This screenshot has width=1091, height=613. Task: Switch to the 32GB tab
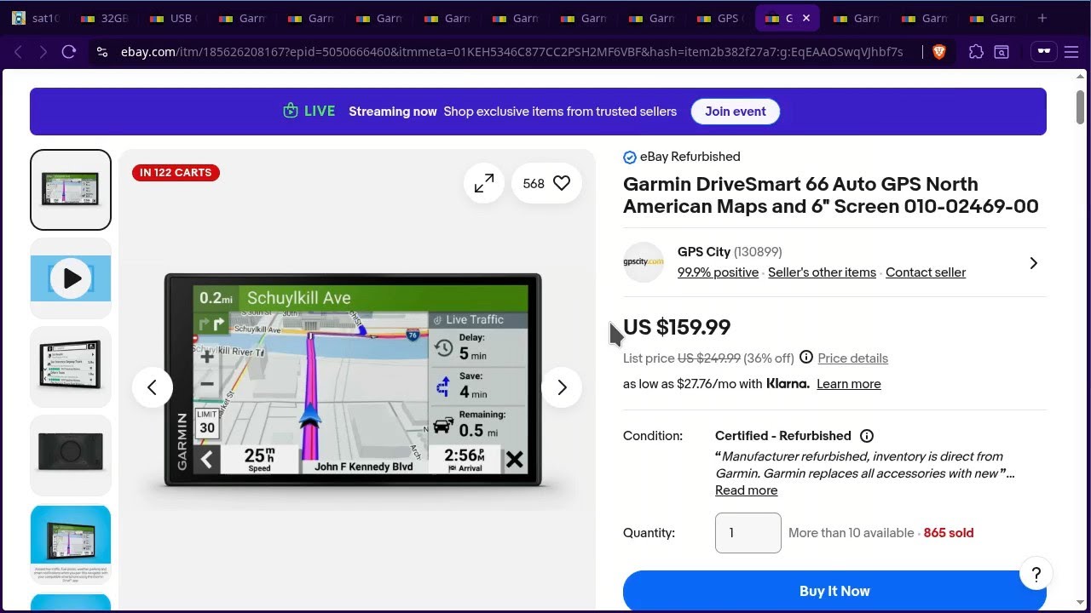105,18
